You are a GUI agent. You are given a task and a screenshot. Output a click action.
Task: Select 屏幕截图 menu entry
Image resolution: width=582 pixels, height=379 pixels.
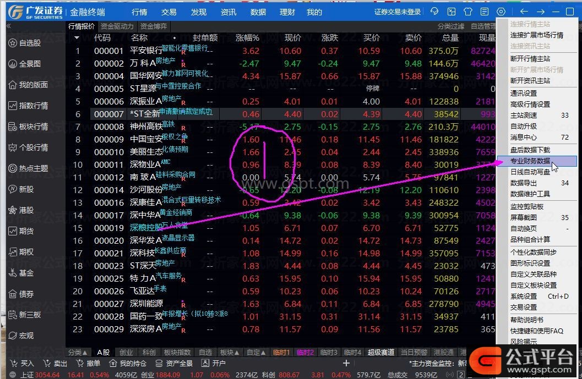pyautogui.click(x=523, y=218)
